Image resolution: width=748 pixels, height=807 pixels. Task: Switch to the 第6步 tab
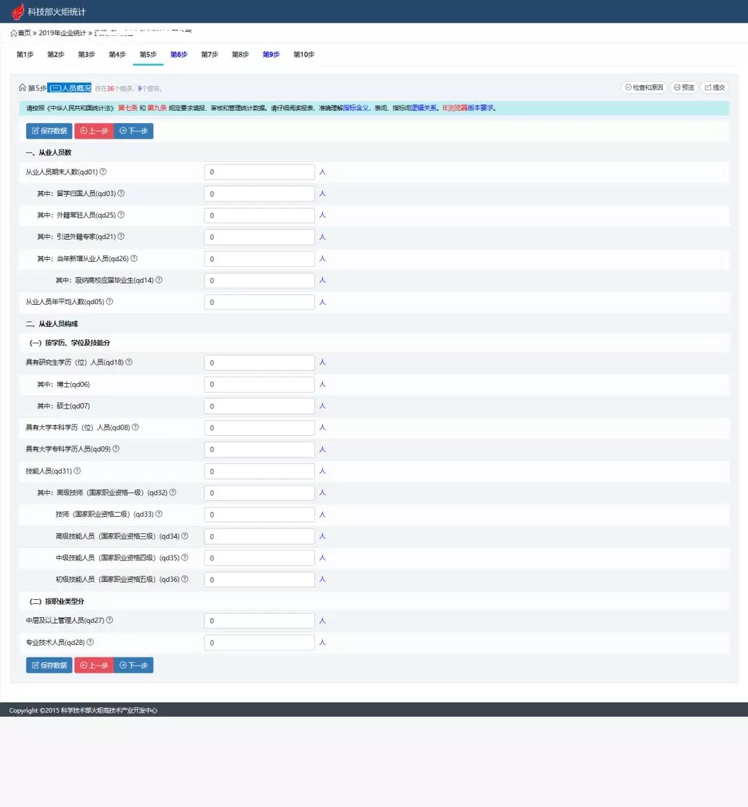(x=179, y=55)
